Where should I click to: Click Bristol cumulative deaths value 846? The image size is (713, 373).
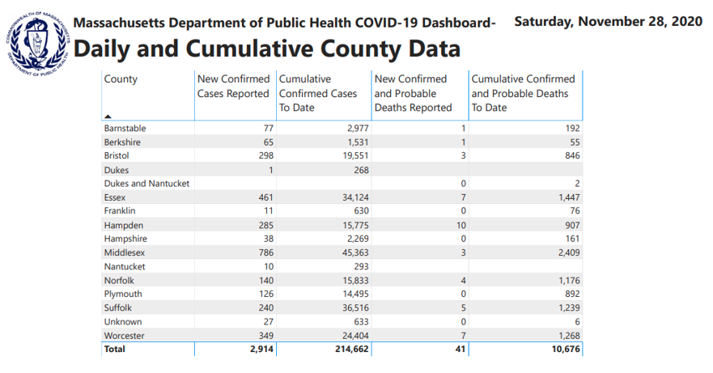click(x=572, y=155)
